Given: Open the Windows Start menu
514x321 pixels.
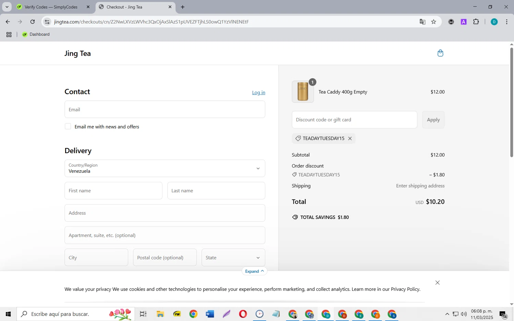Looking at the screenshot, I should coord(8,314).
